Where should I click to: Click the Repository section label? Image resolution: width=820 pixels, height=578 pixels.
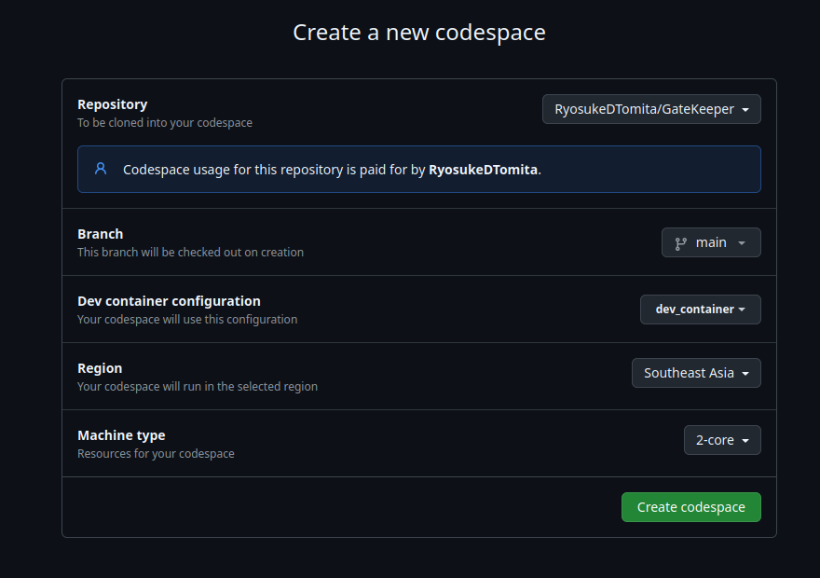112,103
